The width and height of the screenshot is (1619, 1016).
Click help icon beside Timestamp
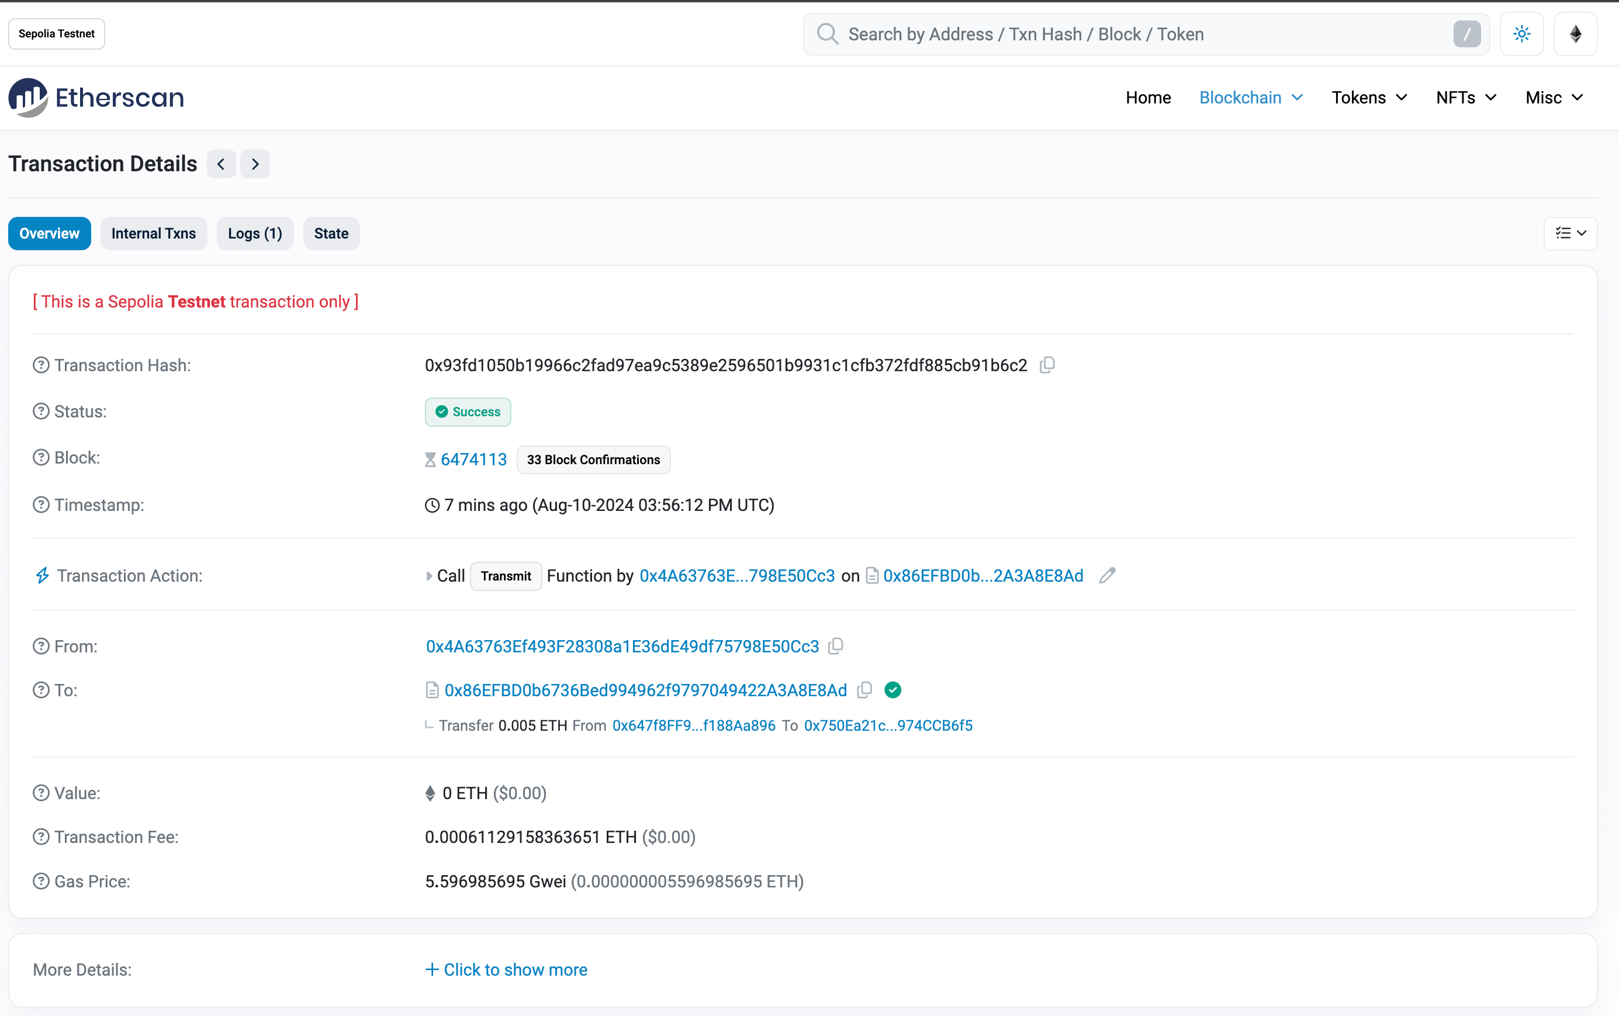pos(41,504)
